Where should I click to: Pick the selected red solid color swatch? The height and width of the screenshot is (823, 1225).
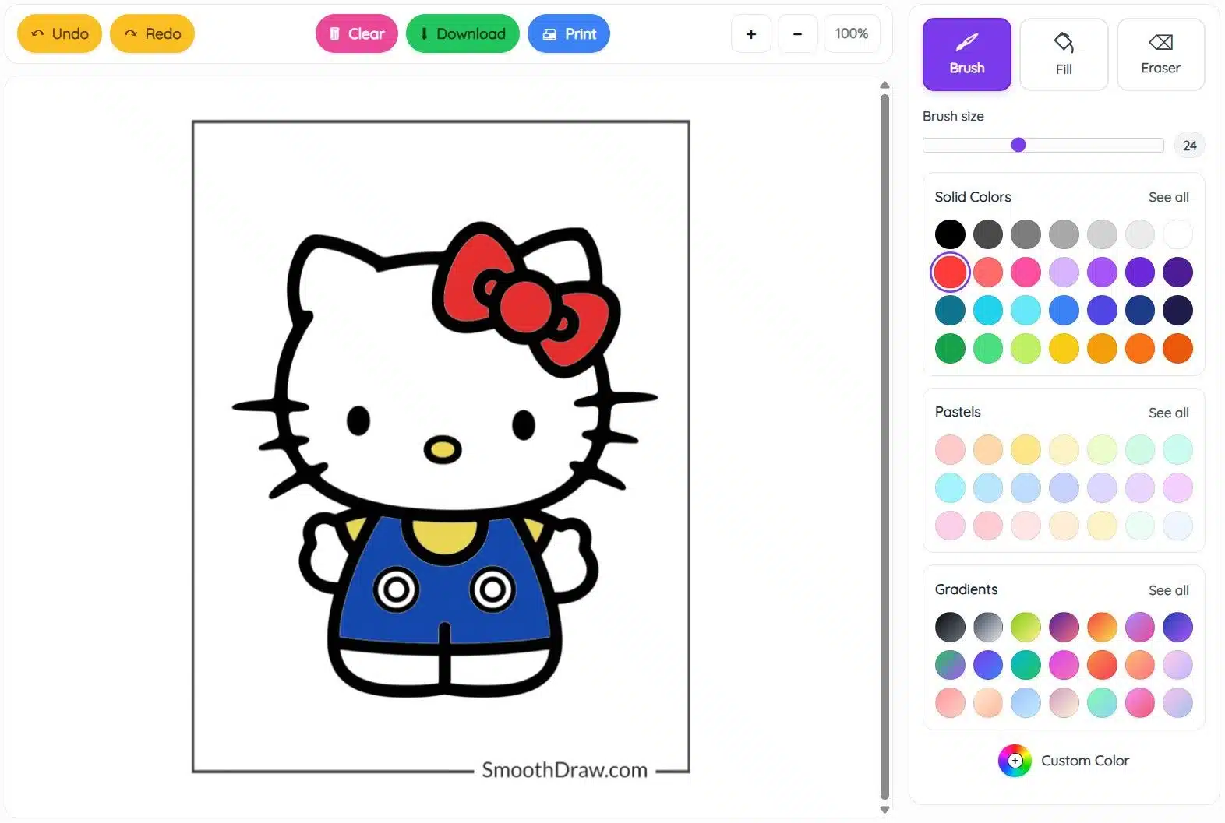click(x=950, y=273)
